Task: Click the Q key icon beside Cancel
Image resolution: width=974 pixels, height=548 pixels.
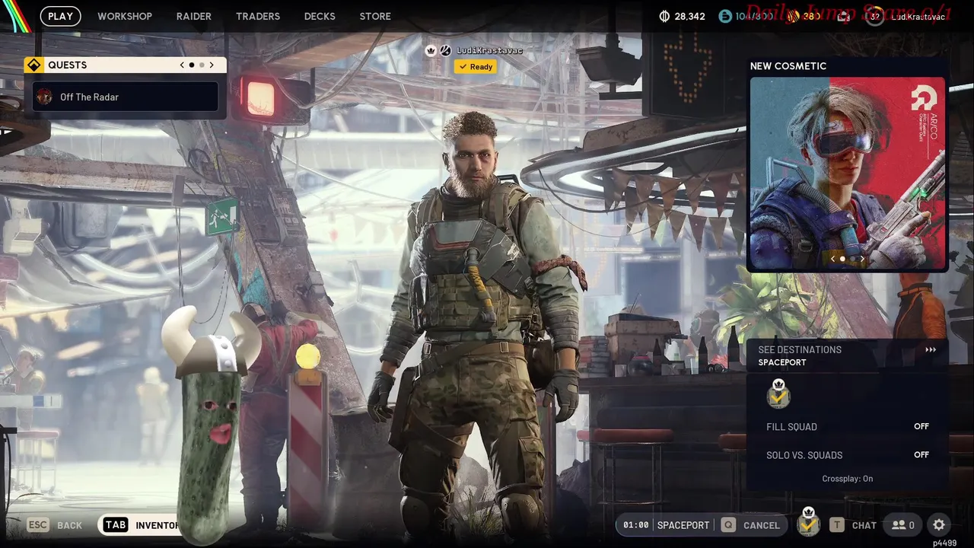Action: pyautogui.click(x=729, y=525)
